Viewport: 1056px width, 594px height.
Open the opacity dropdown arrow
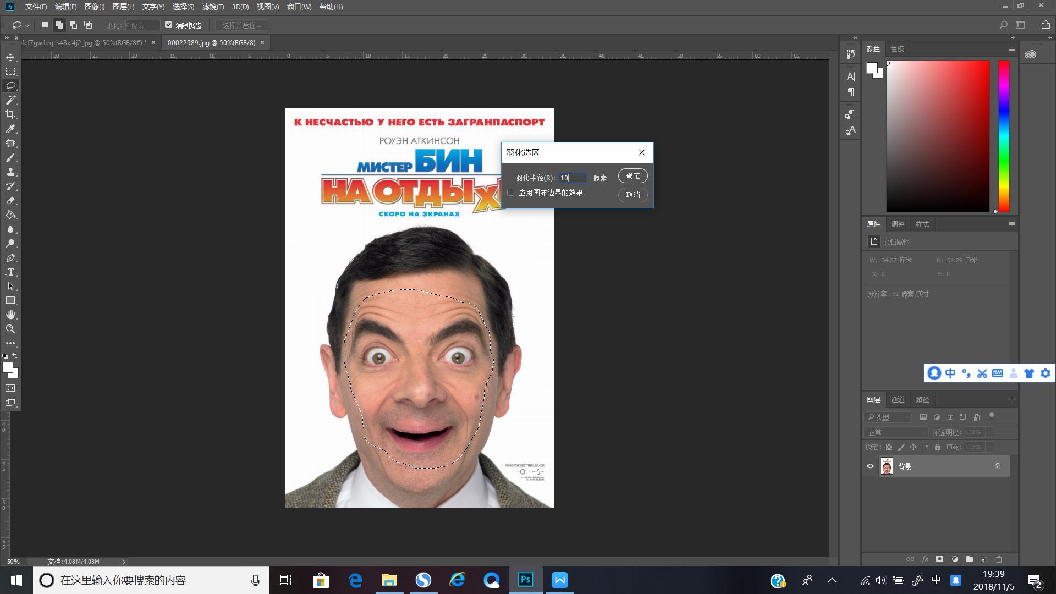pyautogui.click(x=989, y=432)
